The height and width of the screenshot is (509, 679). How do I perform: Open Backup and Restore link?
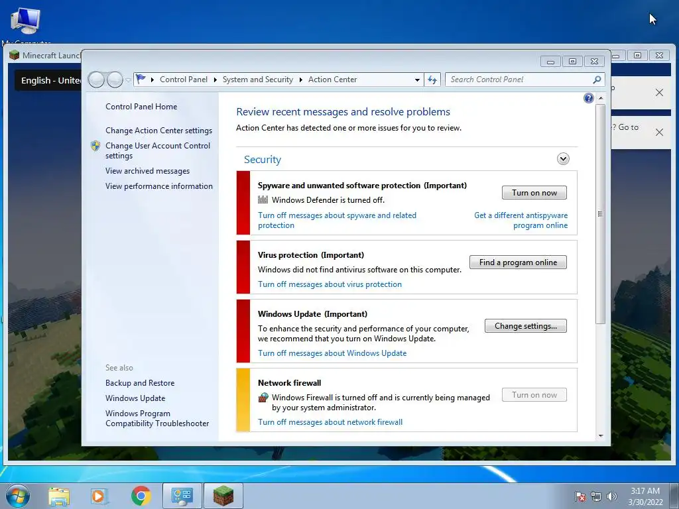[140, 383]
